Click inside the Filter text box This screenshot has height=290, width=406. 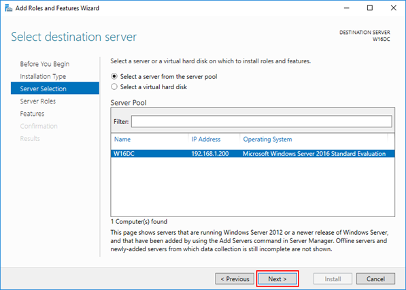pos(262,122)
